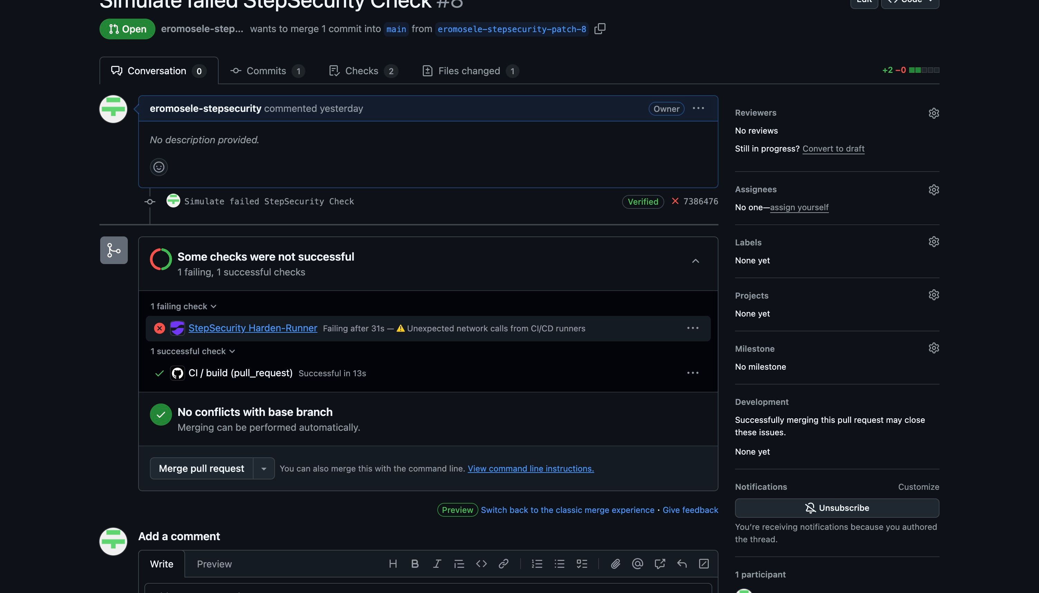Screen dimensions: 1039x593
Task: Click the eromosele-step... author link in the header
Action: (202, 29)
